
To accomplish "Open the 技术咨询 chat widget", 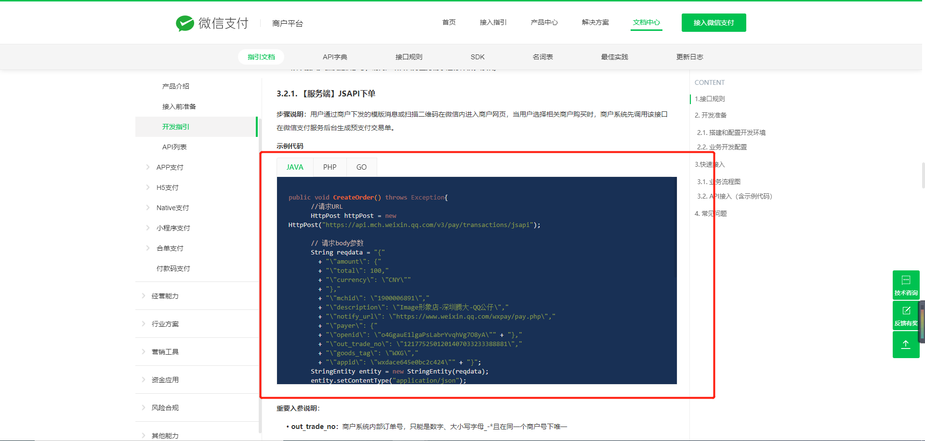I will [x=906, y=285].
